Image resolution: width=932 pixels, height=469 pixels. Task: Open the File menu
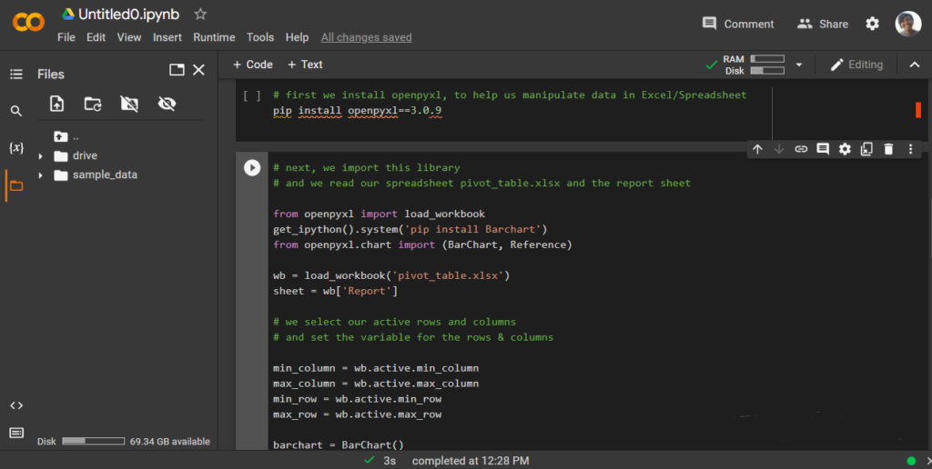[66, 36]
